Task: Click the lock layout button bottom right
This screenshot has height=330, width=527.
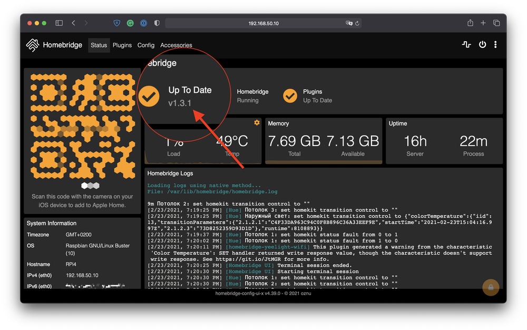Action: point(491,287)
